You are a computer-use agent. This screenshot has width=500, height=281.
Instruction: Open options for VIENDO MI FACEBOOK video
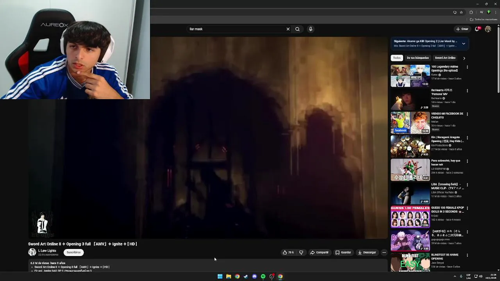click(467, 114)
